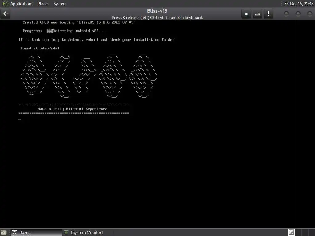Click the MATE logo icon in top panel
The image size is (315, 236).
click(x=5, y=4)
